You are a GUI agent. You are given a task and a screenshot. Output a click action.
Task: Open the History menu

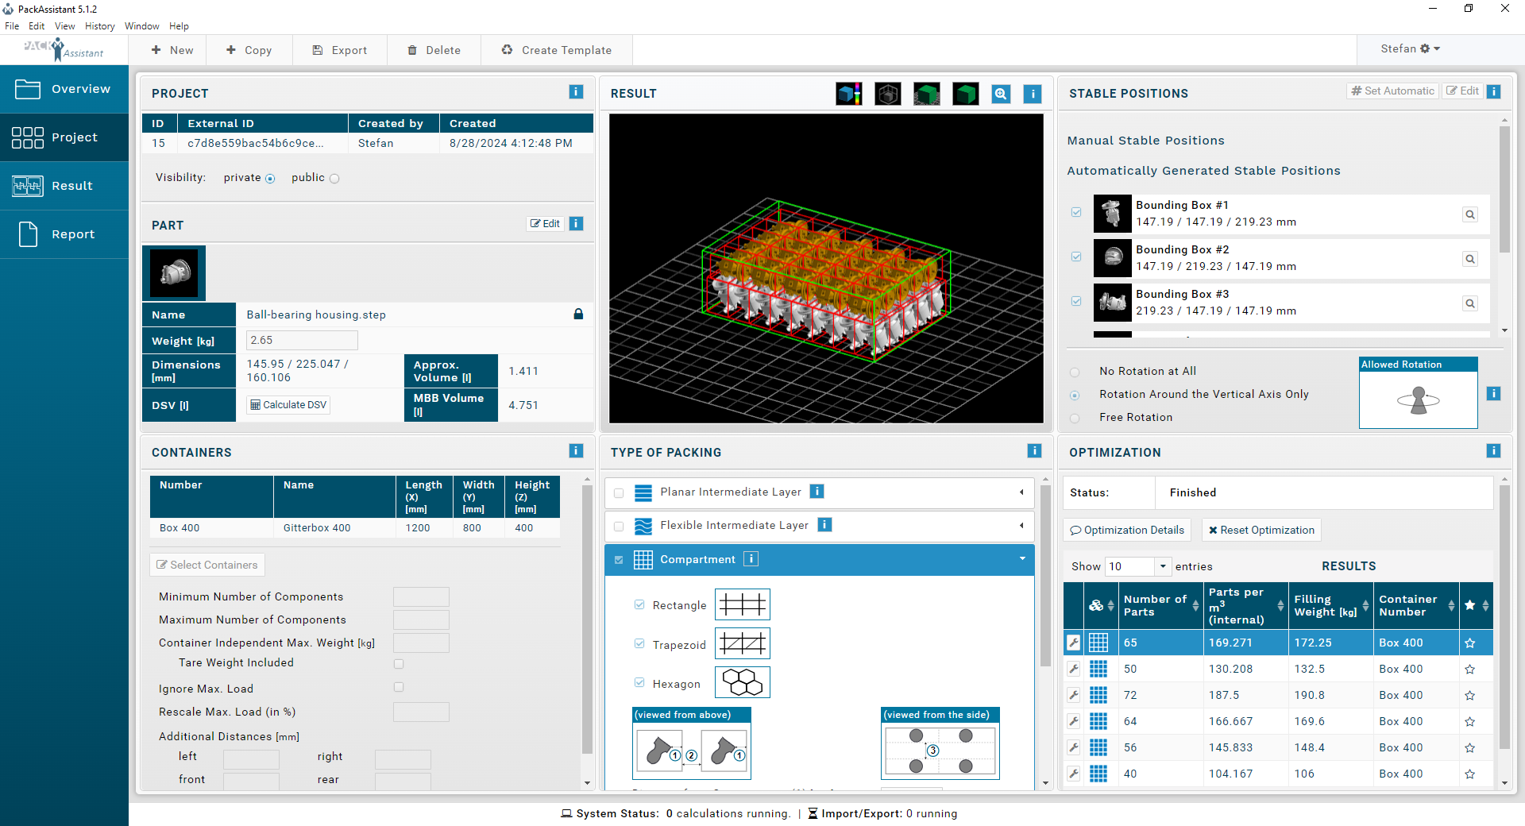(100, 26)
